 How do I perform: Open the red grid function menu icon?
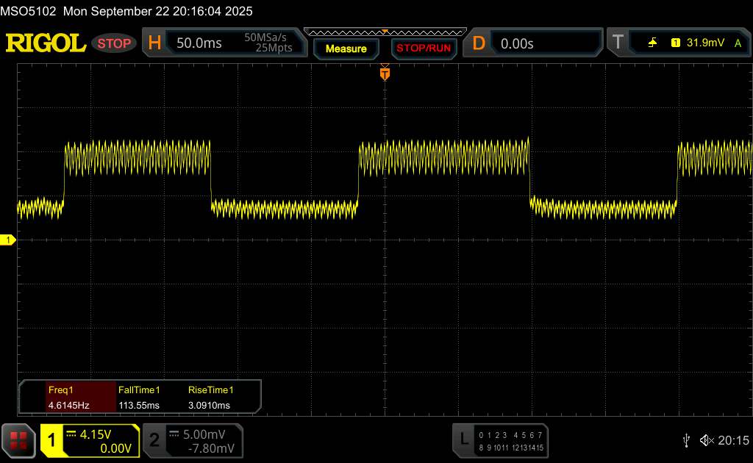(18, 439)
